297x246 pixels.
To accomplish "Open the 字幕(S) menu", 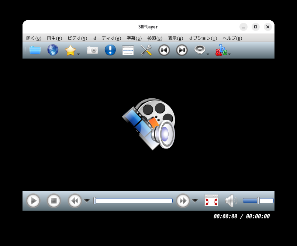I will tap(134, 38).
